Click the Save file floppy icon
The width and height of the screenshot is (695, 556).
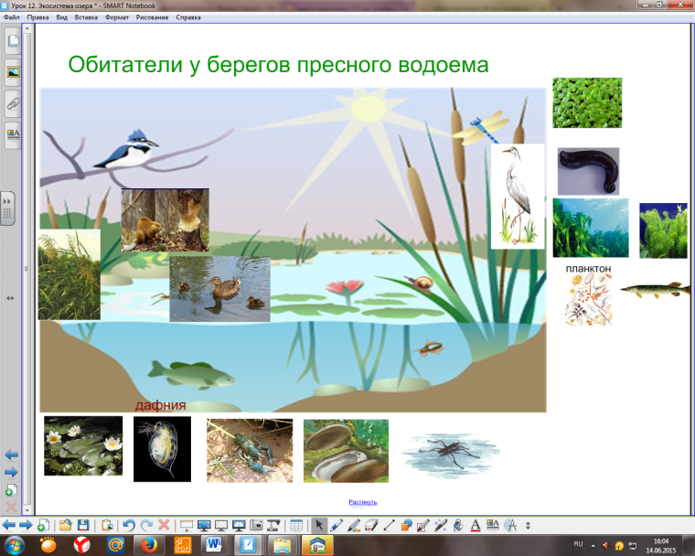[x=83, y=525]
